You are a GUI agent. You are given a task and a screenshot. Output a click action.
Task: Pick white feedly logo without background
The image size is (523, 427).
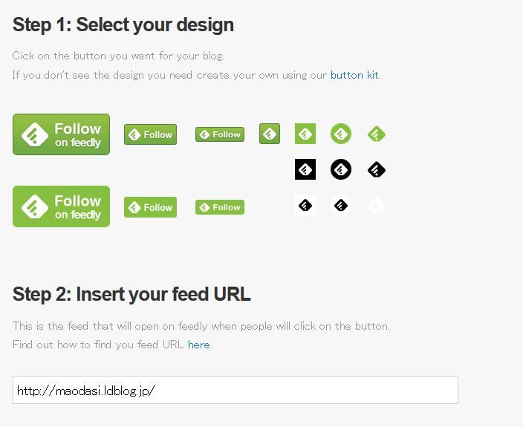tap(377, 205)
